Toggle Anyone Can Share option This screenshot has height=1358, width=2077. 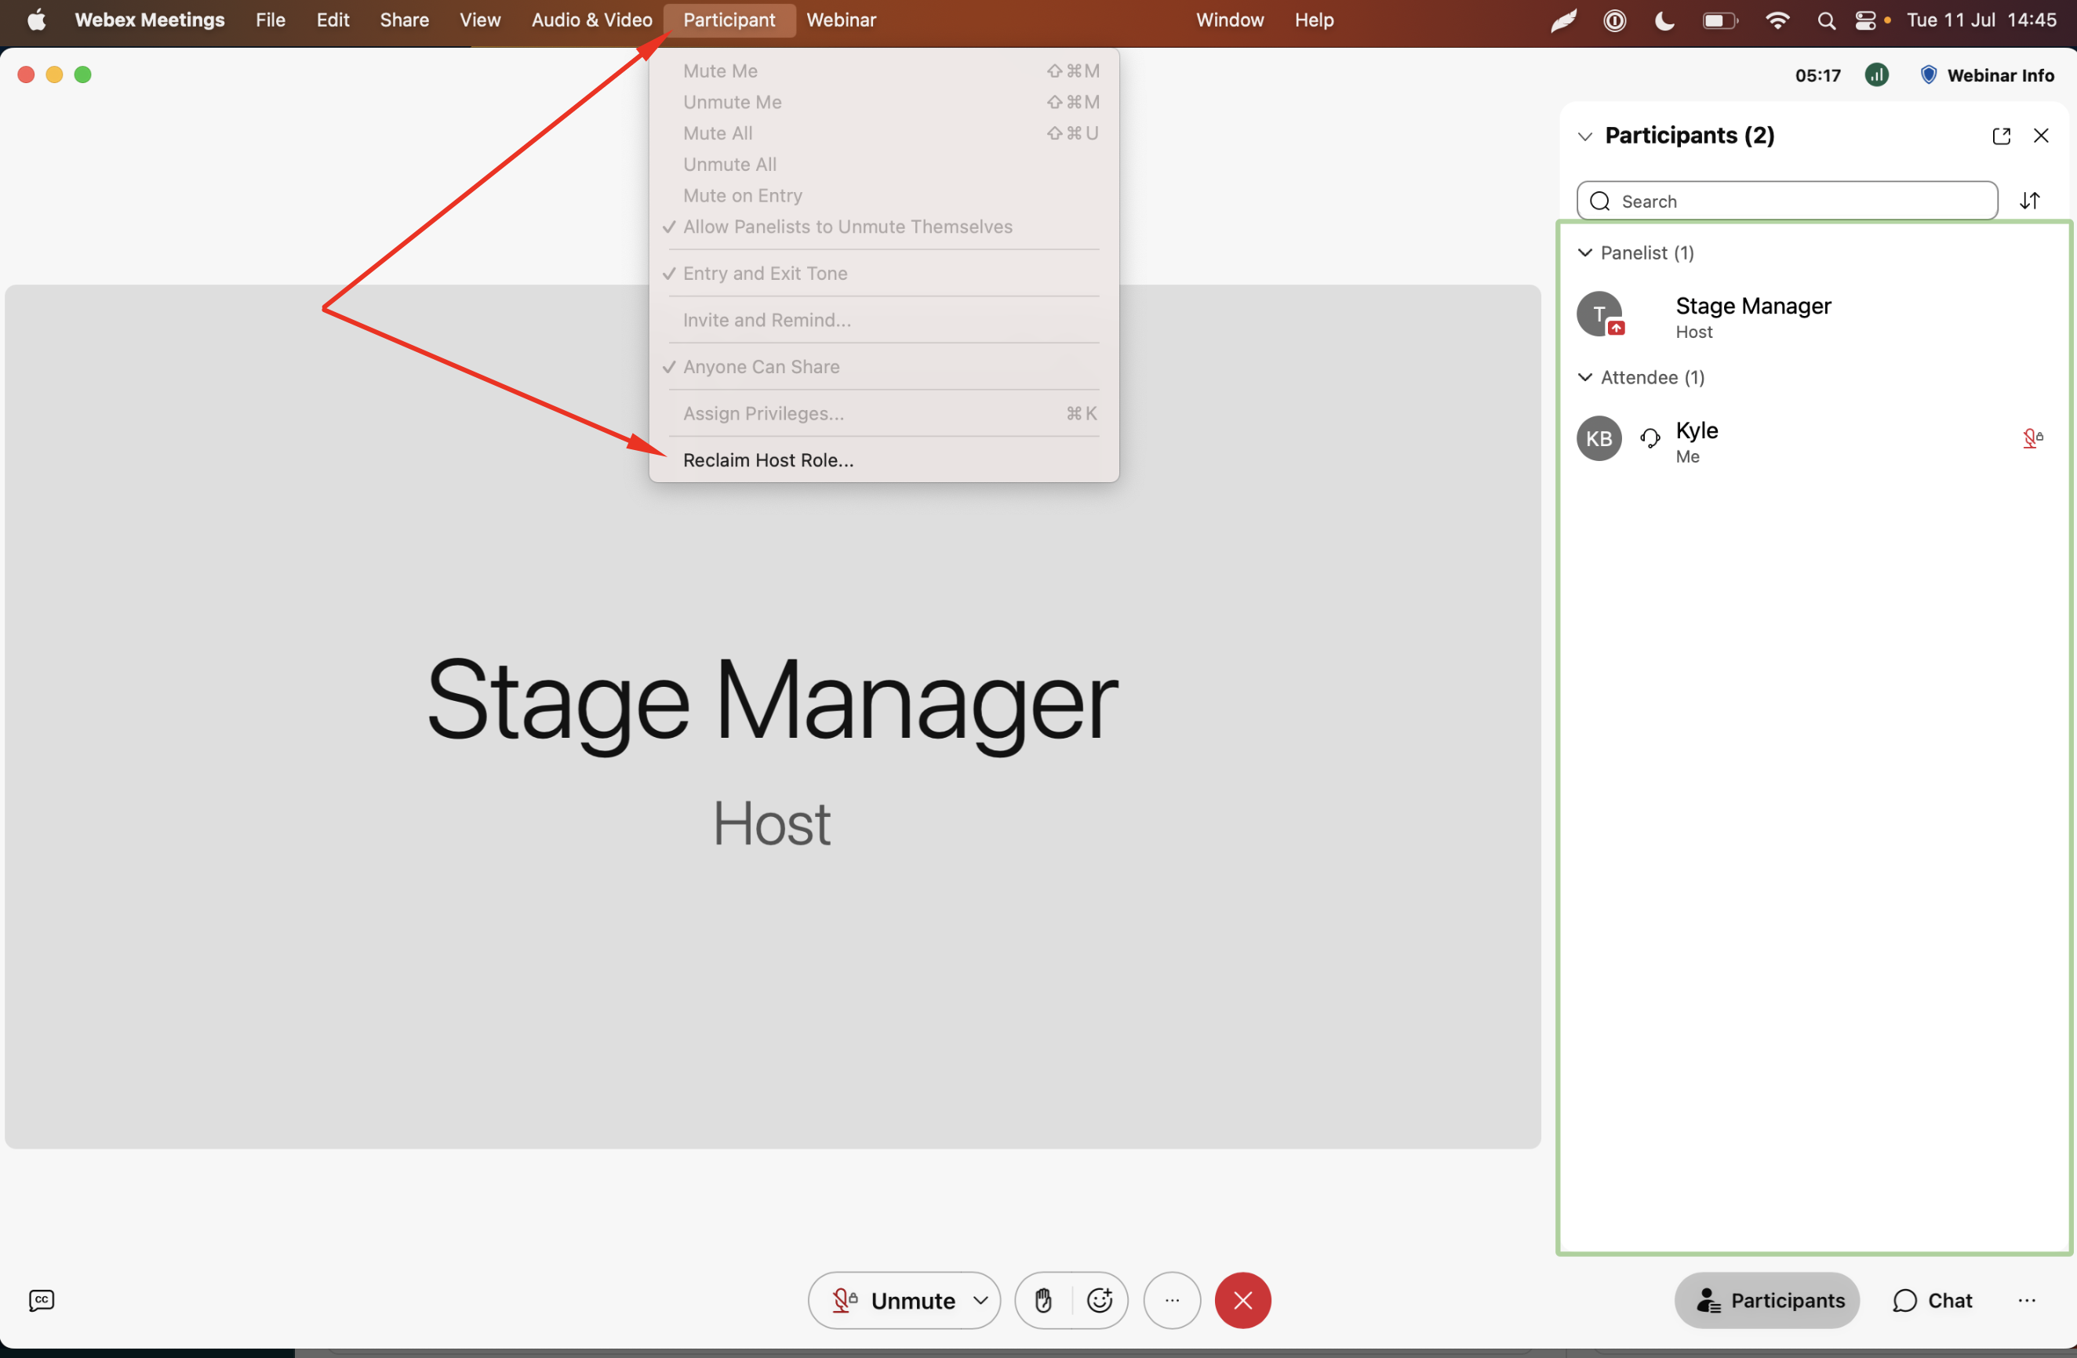click(761, 367)
